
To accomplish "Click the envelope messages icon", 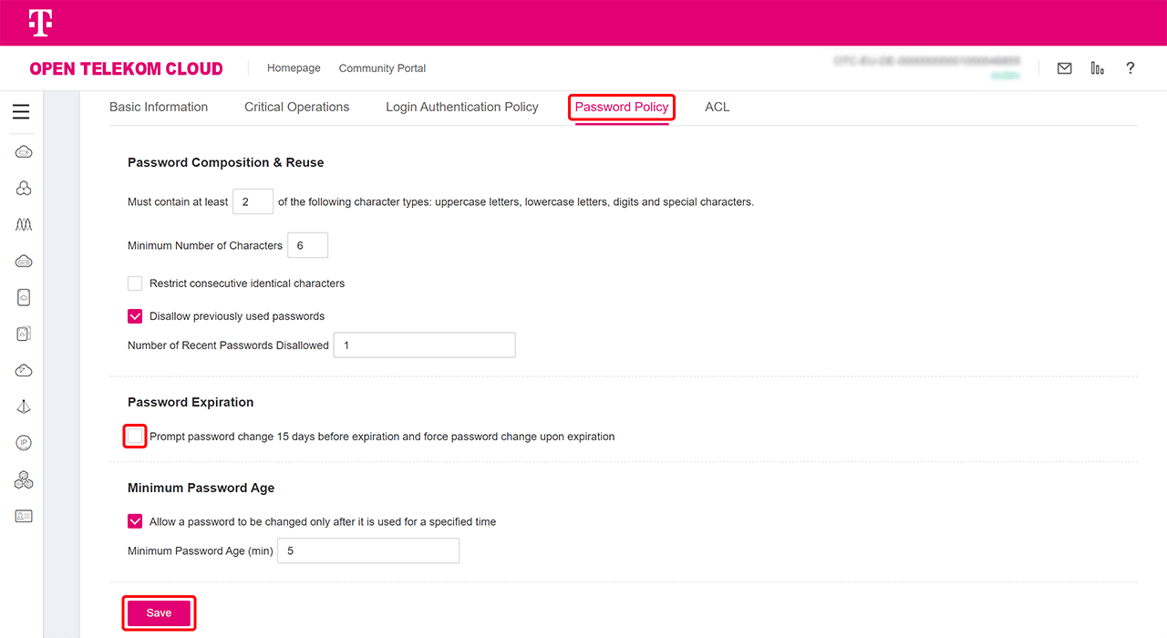I will tap(1064, 68).
